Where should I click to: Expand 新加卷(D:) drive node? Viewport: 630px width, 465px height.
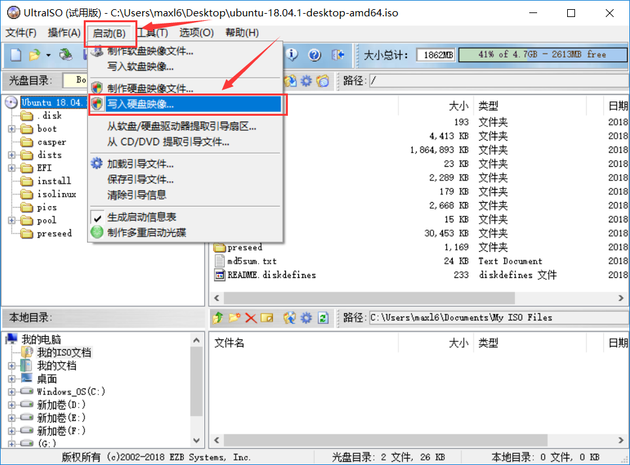pos(12,405)
